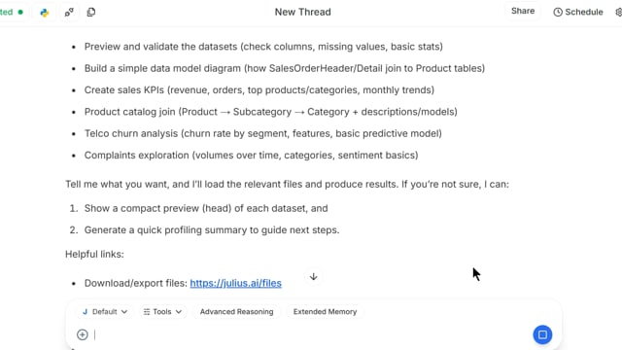Click the scroll-to-bottom arrow button
This screenshot has width=622, height=350.
[x=313, y=276]
